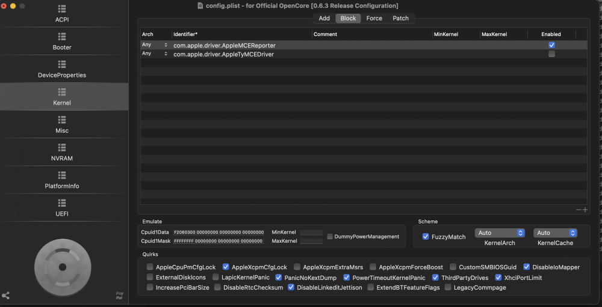602x307 pixels.
Task: Open the KernelArch Auto dropdown
Action: (500, 233)
